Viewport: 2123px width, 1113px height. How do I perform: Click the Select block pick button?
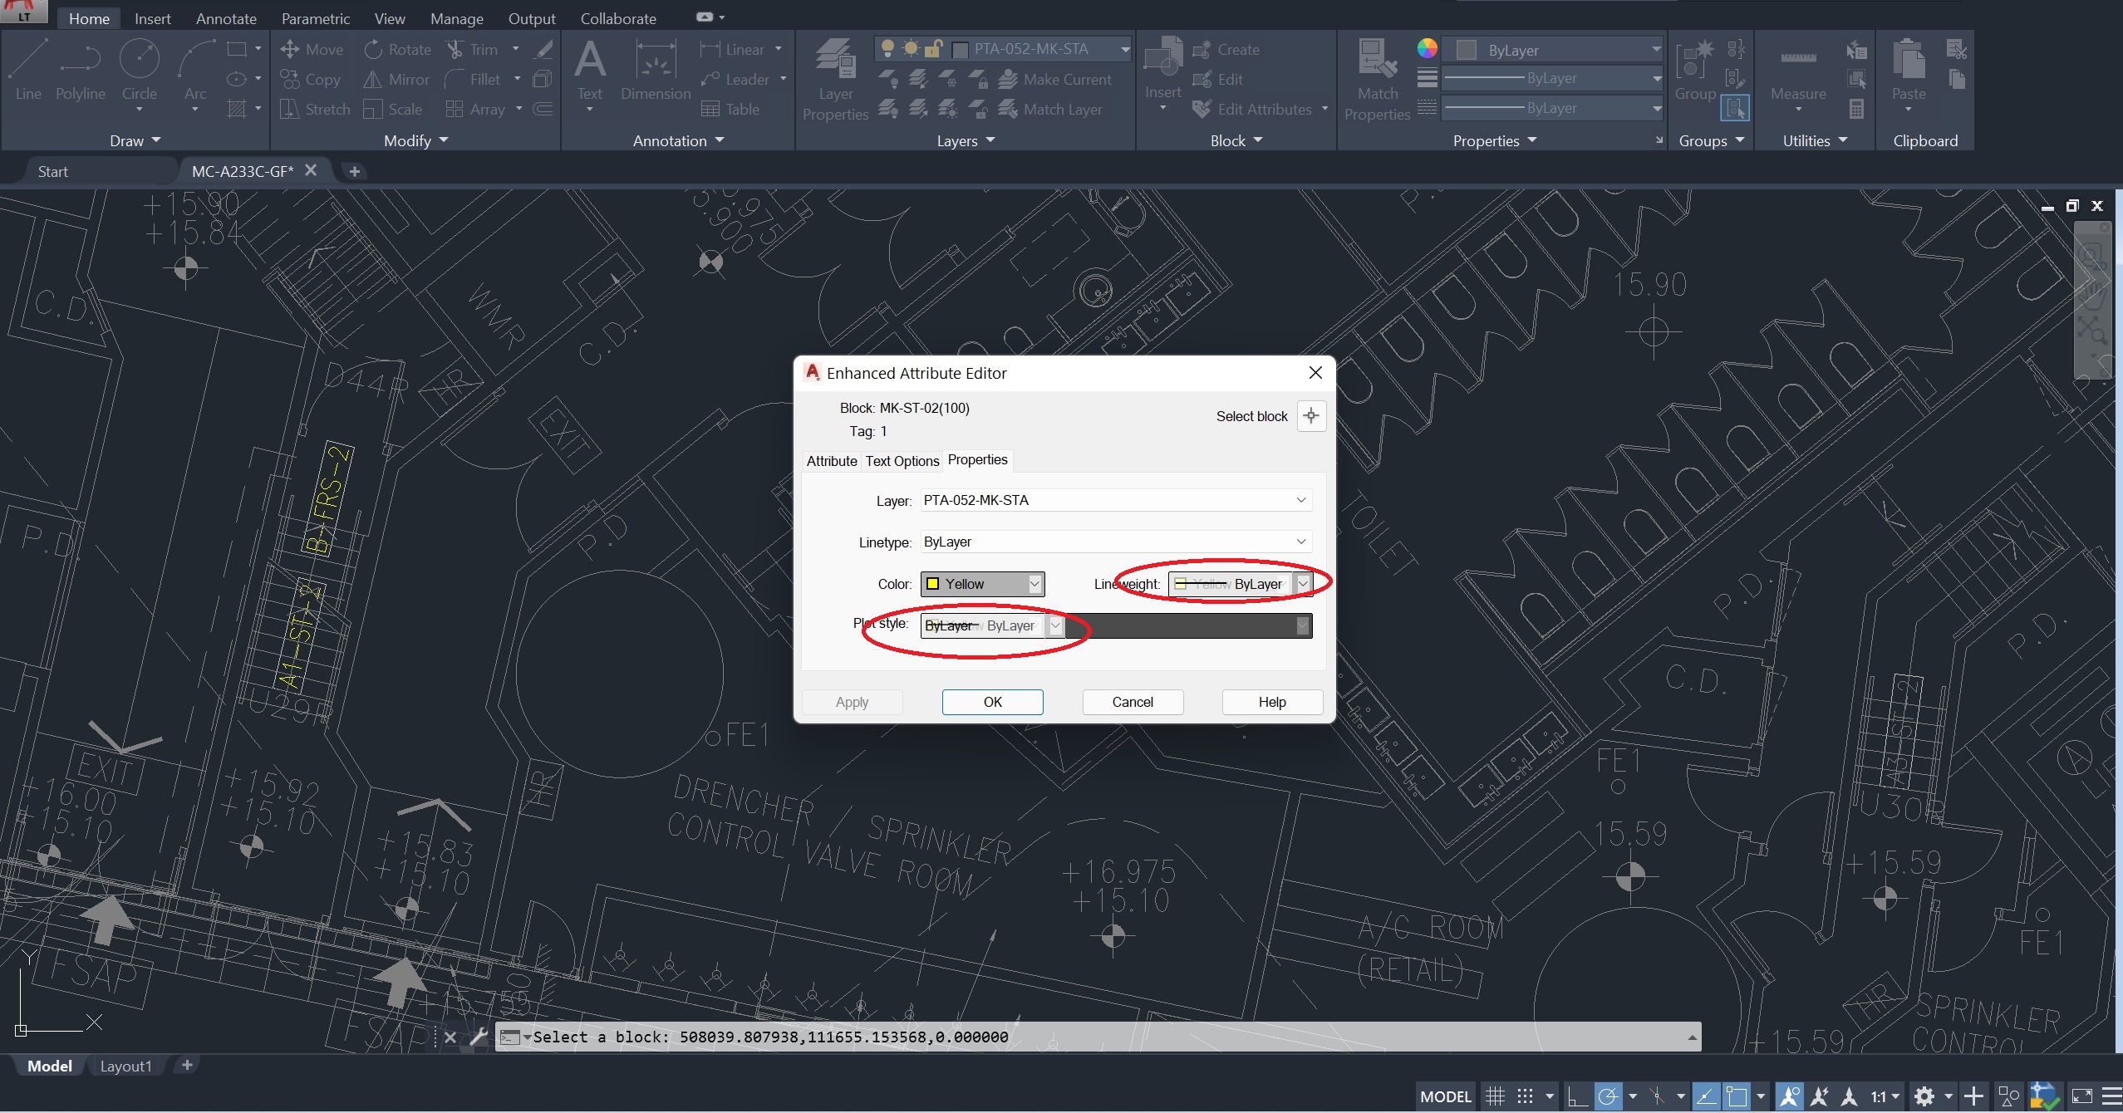(1310, 415)
